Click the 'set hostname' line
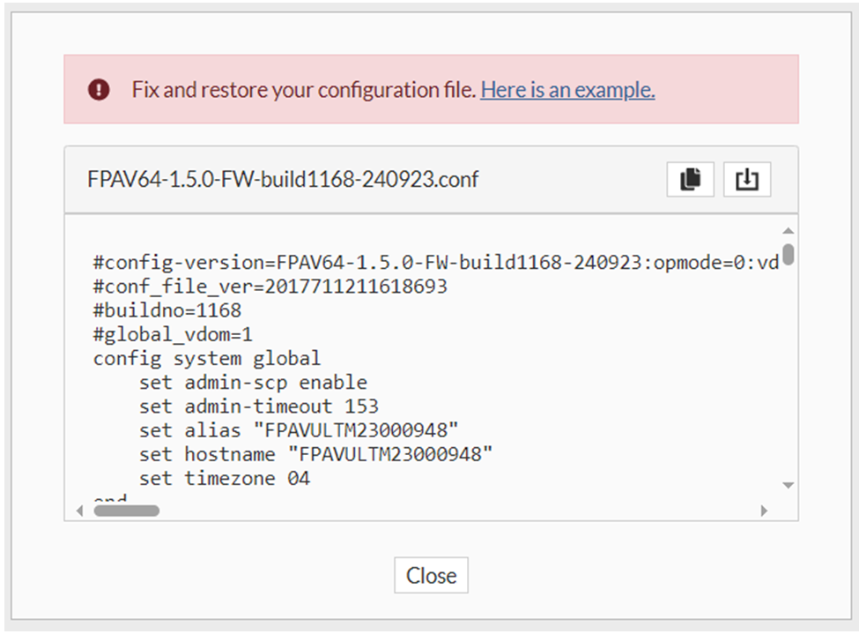The image size is (859, 634). pyautogui.click(x=315, y=455)
